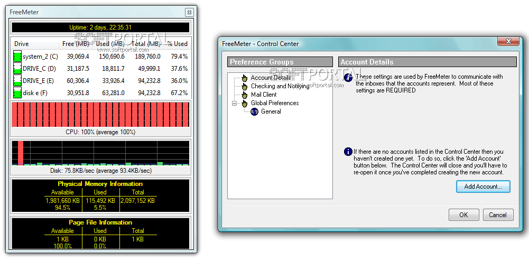This screenshot has height=261, width=529.
Task: Close the FreeMeter Control Center window
Action: (x=509, y=42)
